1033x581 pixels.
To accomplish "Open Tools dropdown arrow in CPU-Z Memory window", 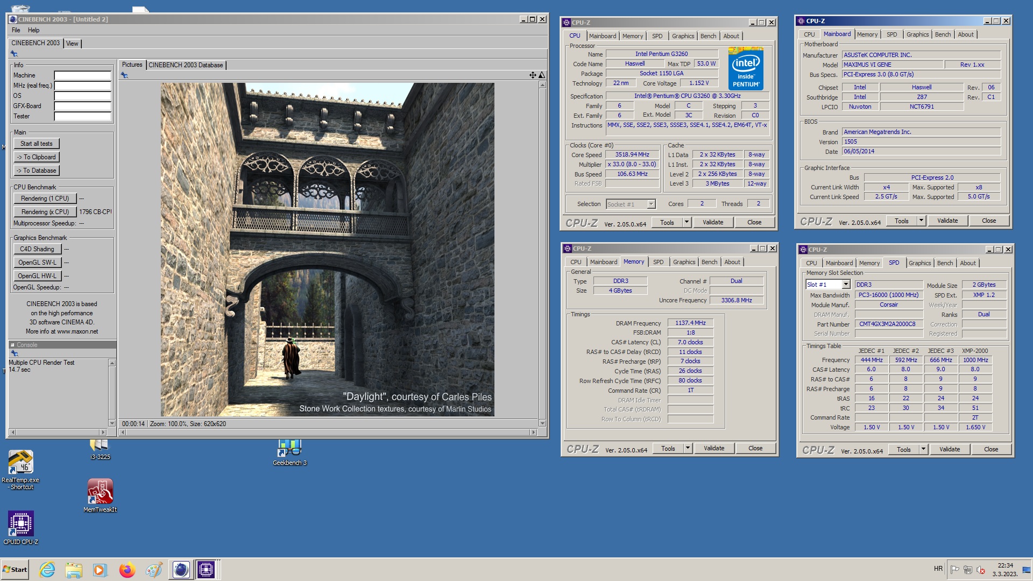I will 688,448.
